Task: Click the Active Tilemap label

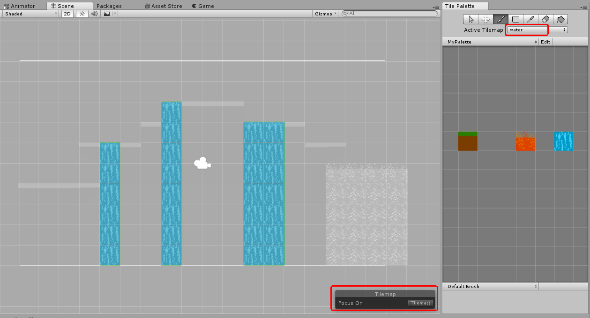Action: (484, 30)
